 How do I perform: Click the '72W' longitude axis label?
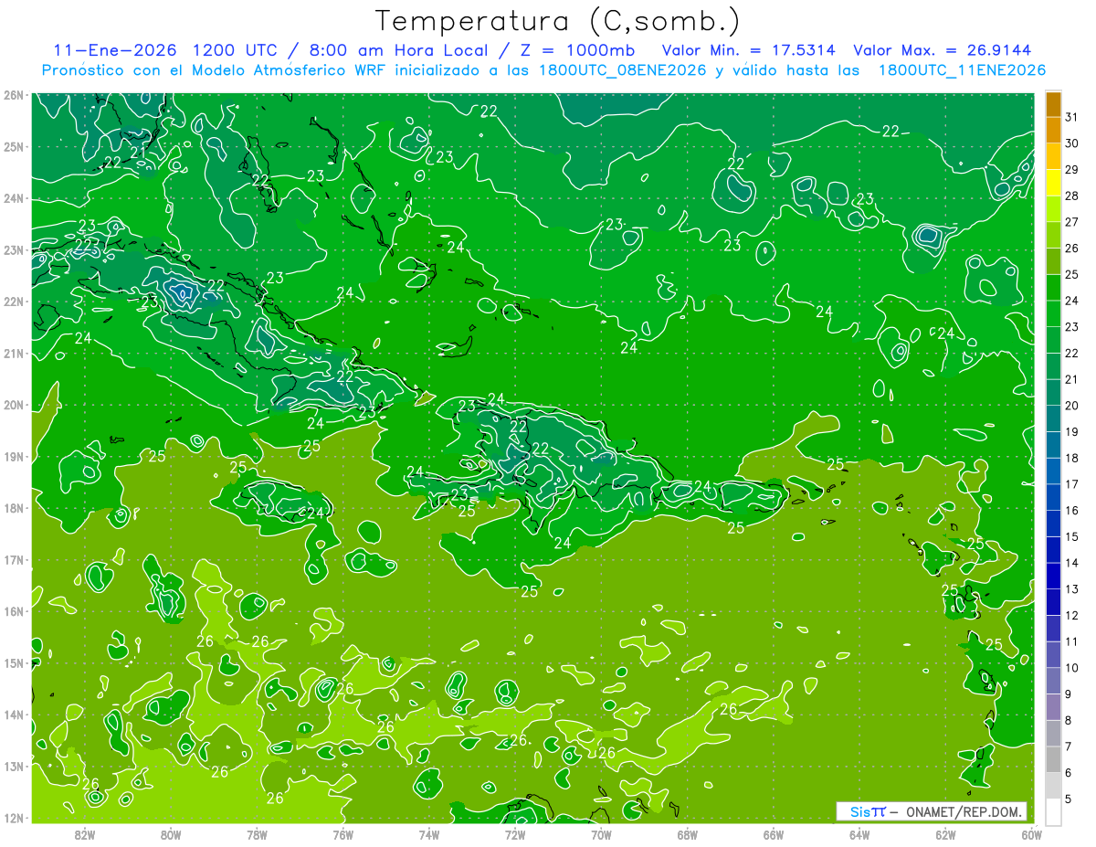pos(515,834)
